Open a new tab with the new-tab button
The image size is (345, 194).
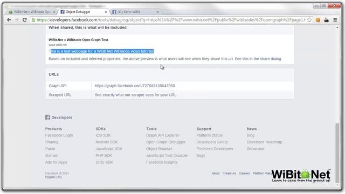[167, 12]
